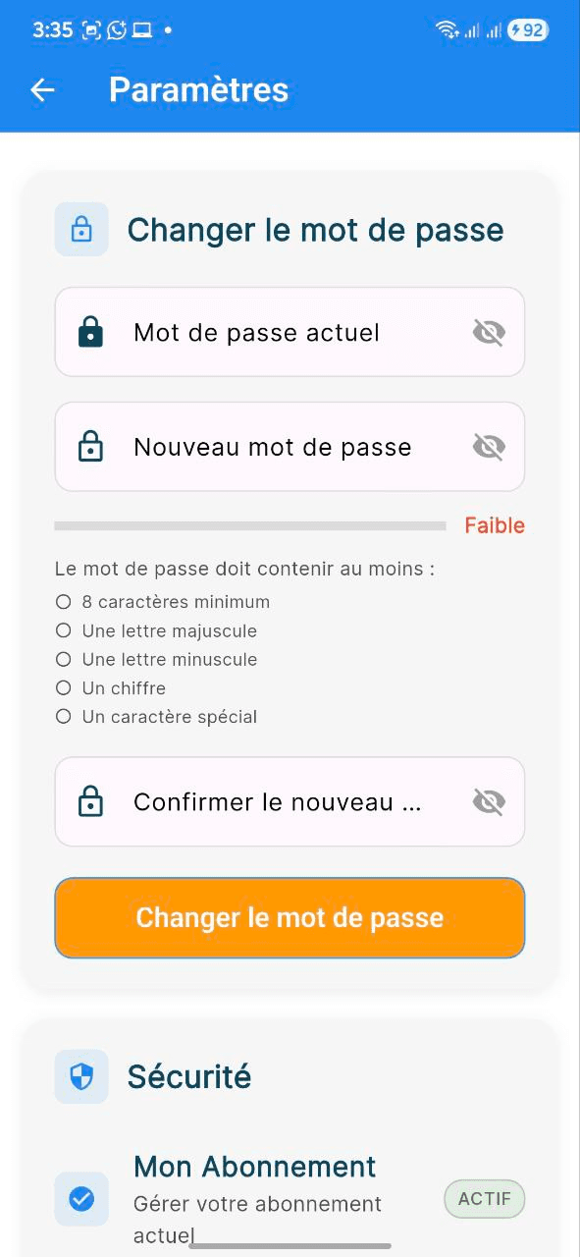Viewport: 580px width, 1257px height.
Task: Open Mon Abonnement settings
Action: tap(254, 1167)
